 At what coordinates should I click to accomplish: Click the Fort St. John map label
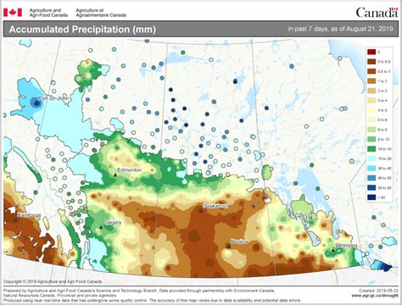(53, 98)
